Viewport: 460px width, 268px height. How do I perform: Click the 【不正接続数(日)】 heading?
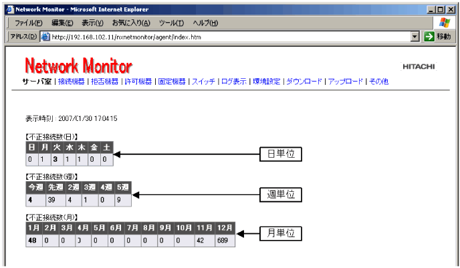click(x=51, y=136)
